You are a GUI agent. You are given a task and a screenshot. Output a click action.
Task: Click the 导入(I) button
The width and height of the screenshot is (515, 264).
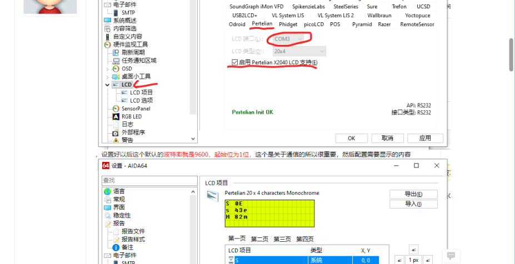pos(413,204)
